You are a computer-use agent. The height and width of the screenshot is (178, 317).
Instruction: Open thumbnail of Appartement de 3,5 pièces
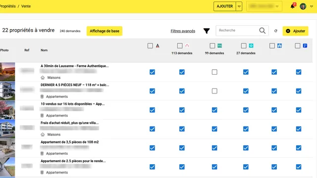pos(7,148)
